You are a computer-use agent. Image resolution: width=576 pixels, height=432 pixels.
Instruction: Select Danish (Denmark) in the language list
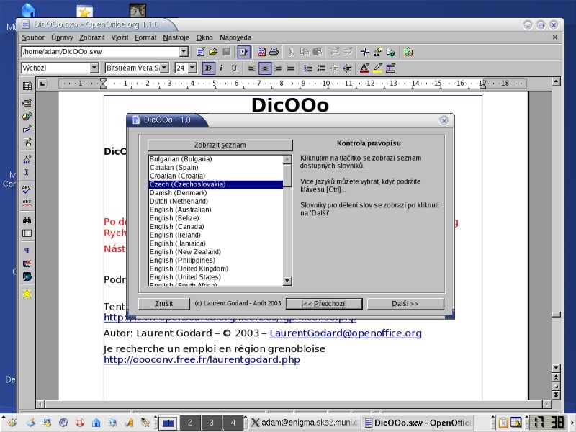coord(215,193)
